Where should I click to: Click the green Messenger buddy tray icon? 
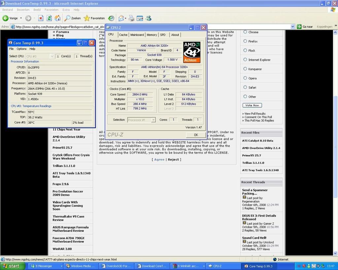309,266
